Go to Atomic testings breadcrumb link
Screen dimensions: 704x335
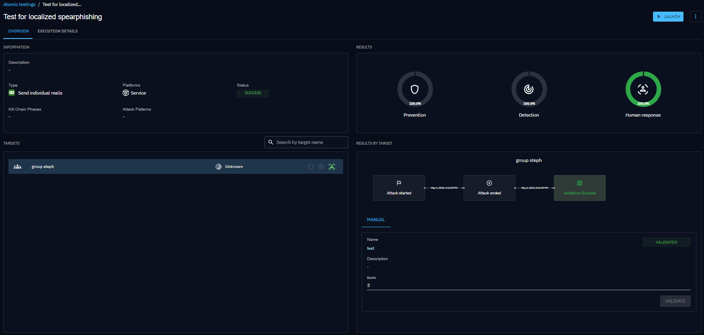tap(19, 4)
